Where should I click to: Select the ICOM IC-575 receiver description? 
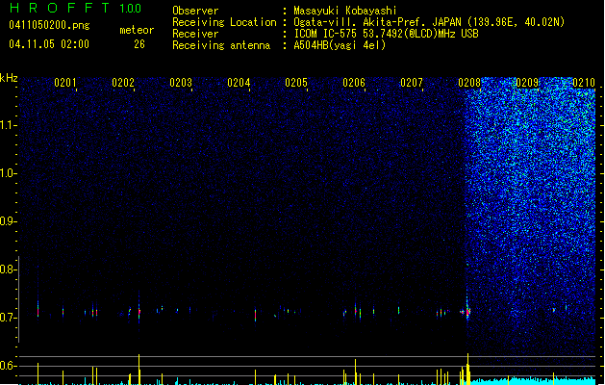387,34
